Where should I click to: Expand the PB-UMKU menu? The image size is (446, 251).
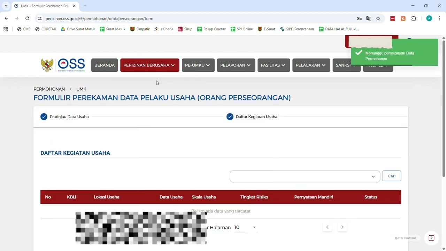point(198,65)
